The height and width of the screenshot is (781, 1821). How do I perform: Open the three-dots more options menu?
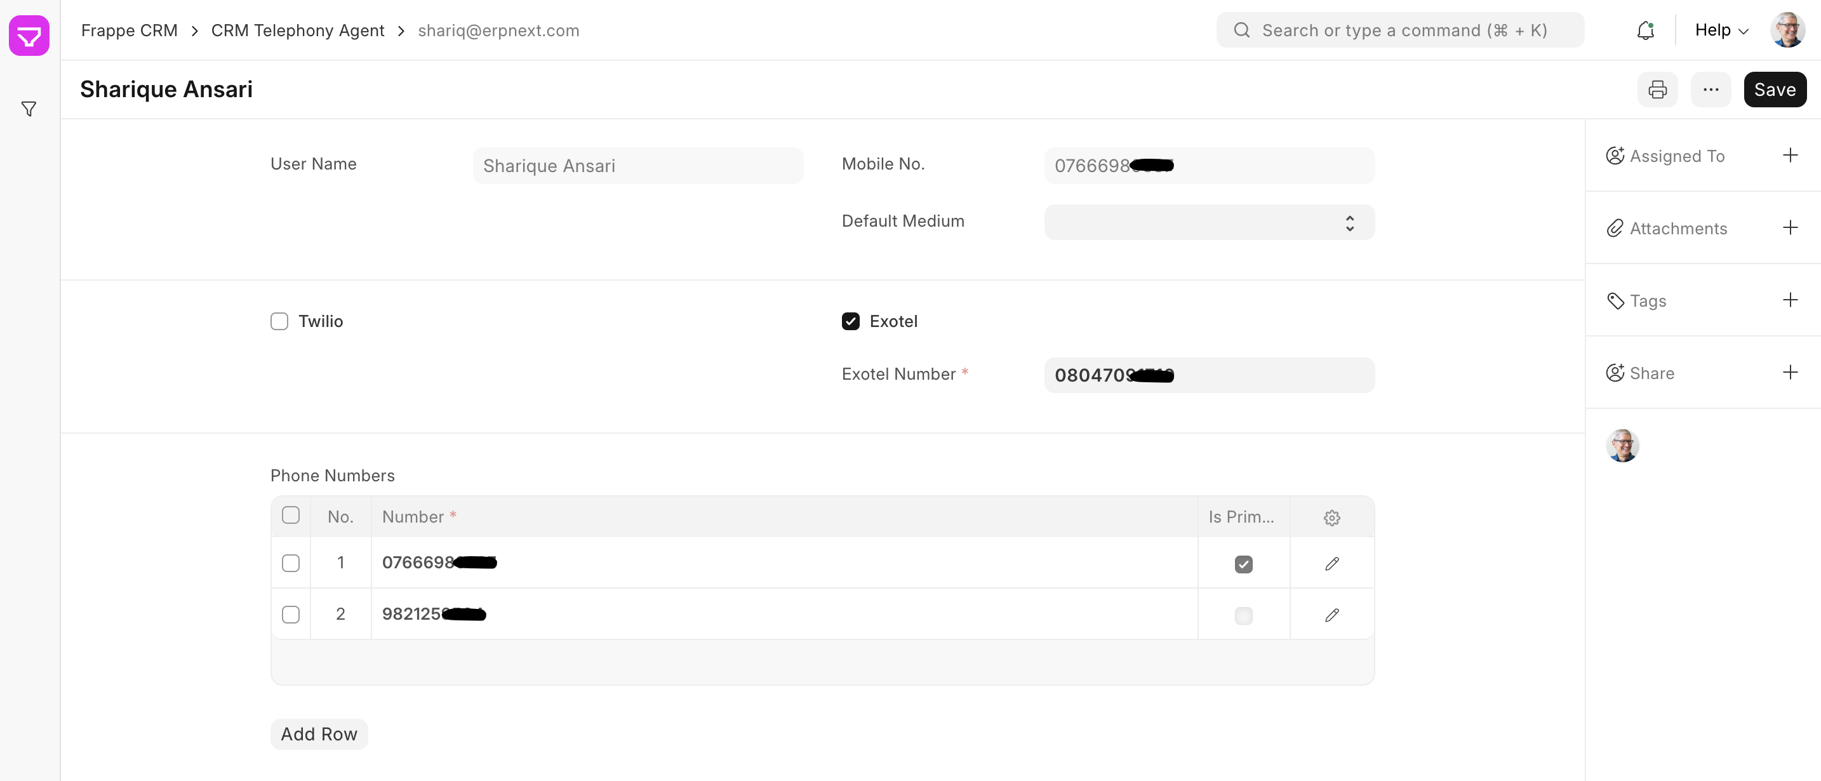[1710, 90]
